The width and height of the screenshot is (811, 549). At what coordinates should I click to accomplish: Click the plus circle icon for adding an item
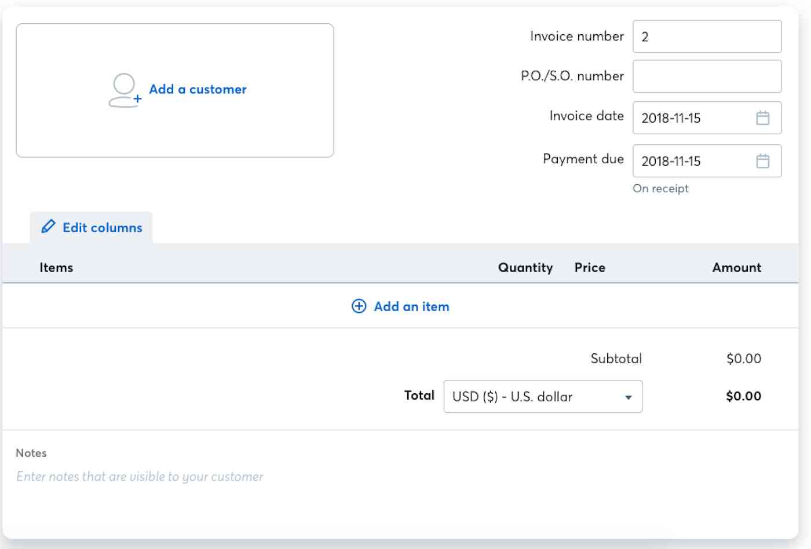point(359,306)
